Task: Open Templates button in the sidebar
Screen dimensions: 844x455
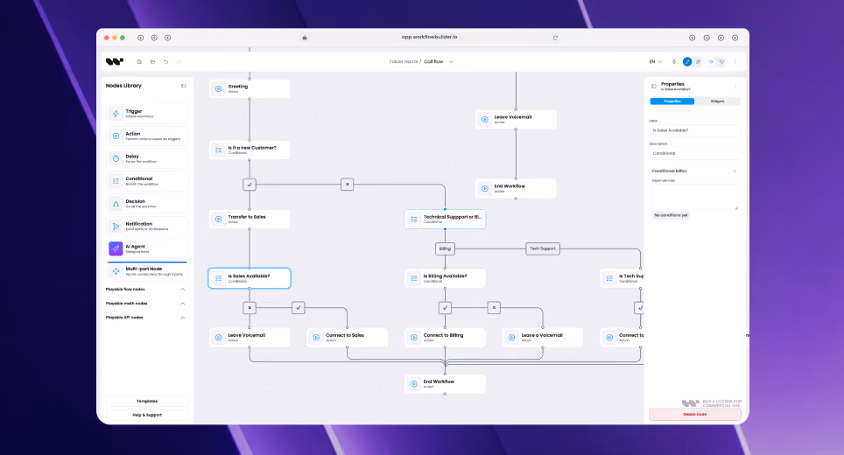Action: [x=147, y=402]
